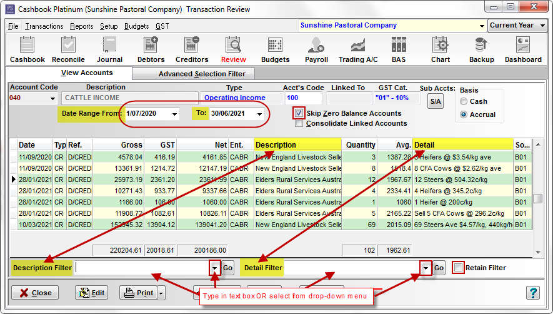Open the File menu
The width and height of the screenshot is (553, 314).
point(13,26)
